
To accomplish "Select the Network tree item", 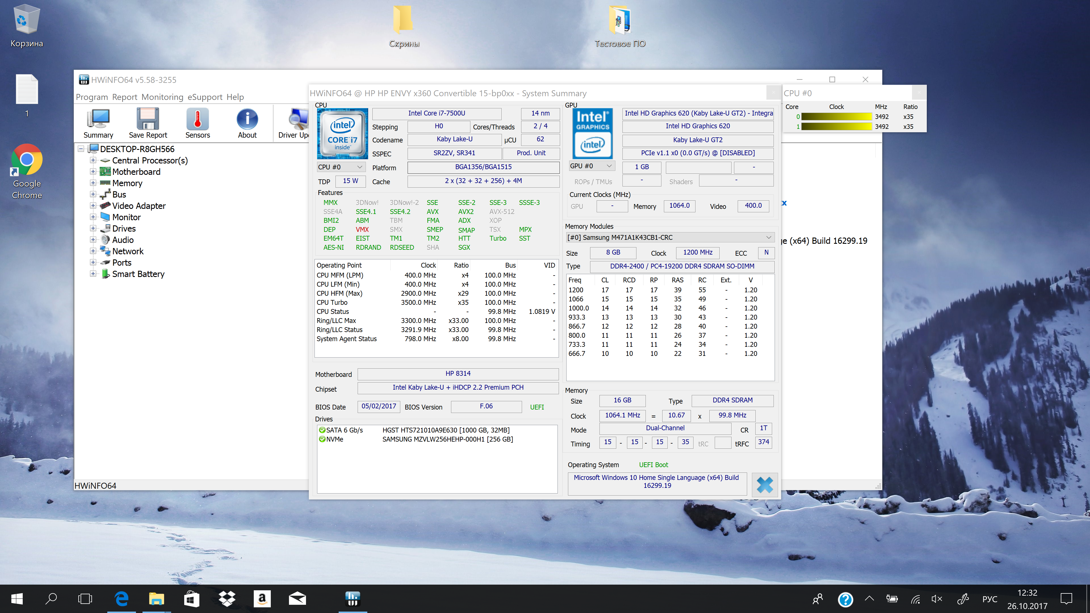I will pyautogui.click(x=128, y=251).
